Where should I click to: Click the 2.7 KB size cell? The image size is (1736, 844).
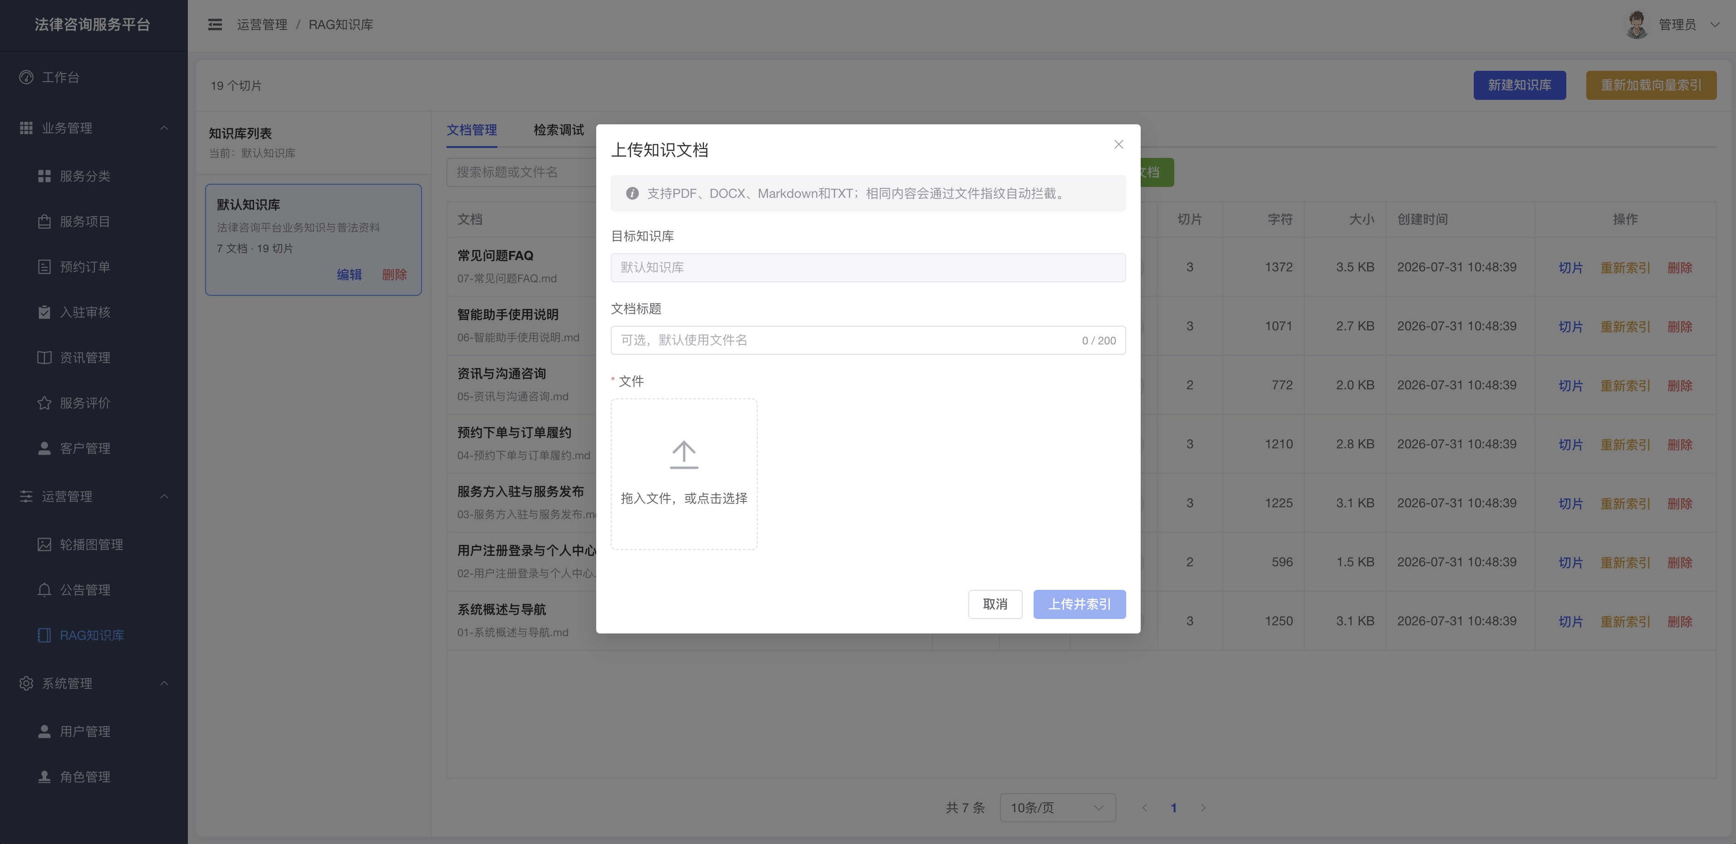tap(1354, 326)
